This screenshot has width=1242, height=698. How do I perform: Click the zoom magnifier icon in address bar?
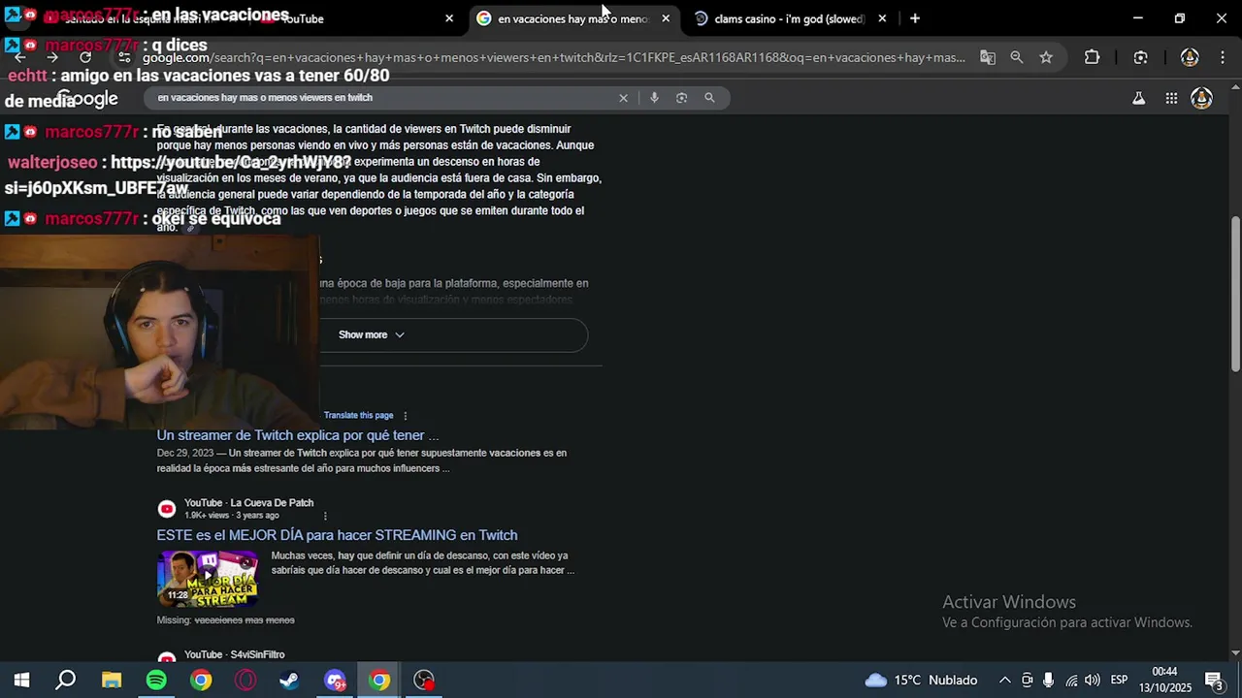(x=1016, y=57)
